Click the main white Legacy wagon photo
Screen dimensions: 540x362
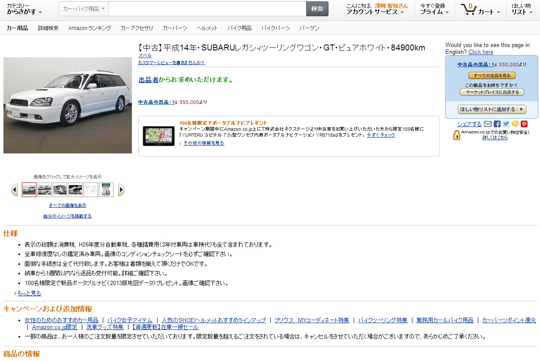[x=68, y=105]
